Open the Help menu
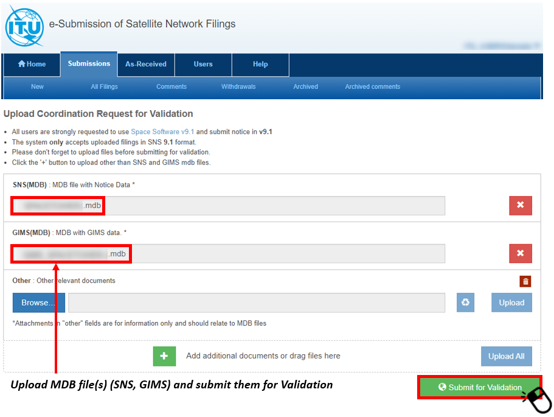The height and width of the screenshot is (417, 554). click(260, 64)
